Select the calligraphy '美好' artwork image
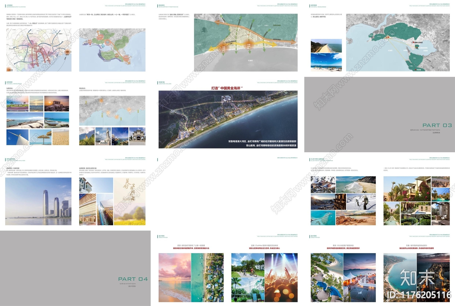 tap(129, 189)
